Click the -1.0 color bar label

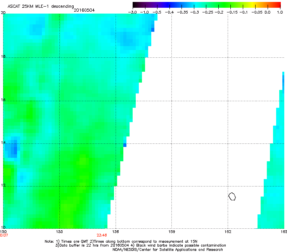click(x=144, y=12)
